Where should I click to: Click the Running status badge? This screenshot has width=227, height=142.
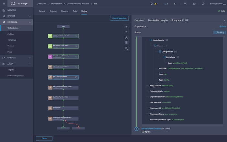point(220,32)
